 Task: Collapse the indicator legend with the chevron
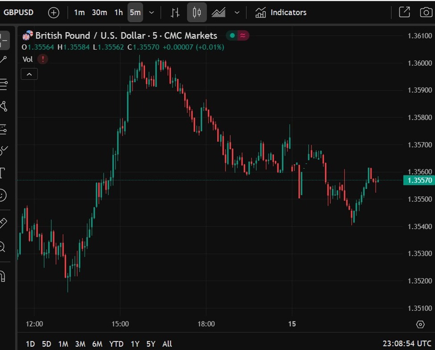pyautogui.click(x=29, y=74)
